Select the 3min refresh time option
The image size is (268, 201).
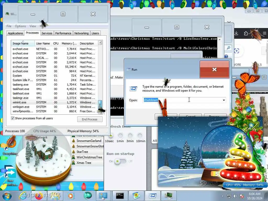point(130,136)
